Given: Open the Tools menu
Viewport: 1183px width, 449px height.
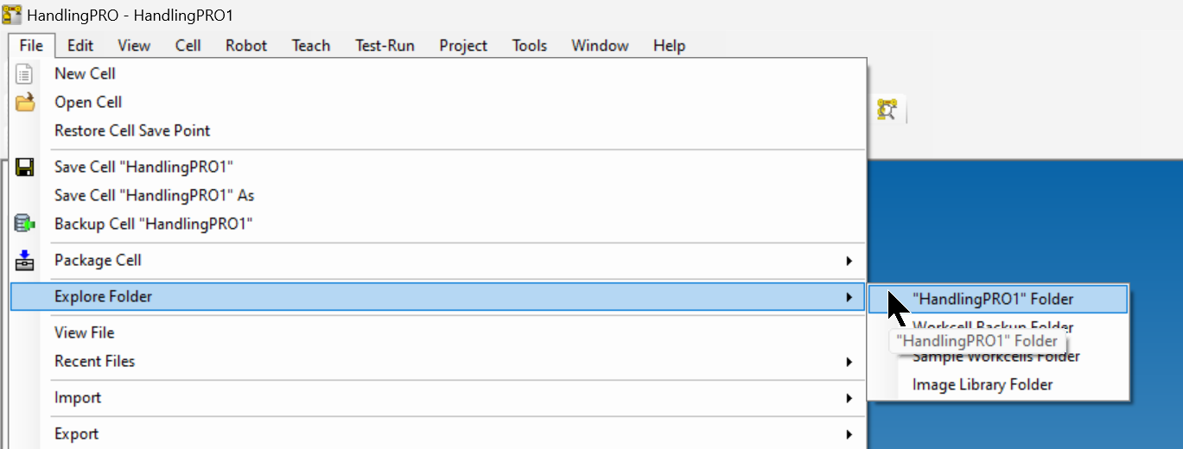Looking at the screenshot, I should pos(529,46).
